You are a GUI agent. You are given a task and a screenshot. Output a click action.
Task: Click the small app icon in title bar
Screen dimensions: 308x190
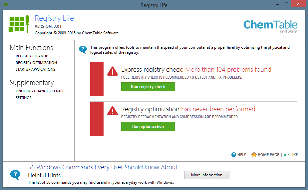coord(6,5)
